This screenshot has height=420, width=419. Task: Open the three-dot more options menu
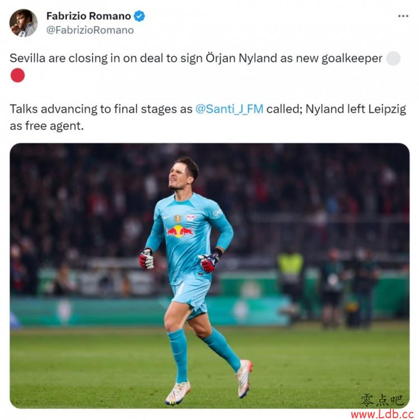[x=403, y=16]
